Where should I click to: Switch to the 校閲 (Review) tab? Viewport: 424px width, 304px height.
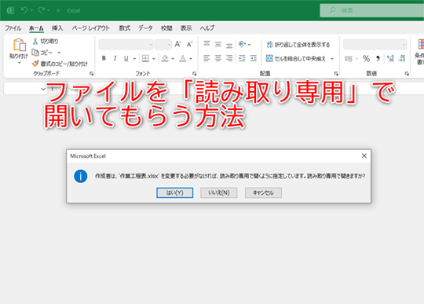(x=166, y=28)
